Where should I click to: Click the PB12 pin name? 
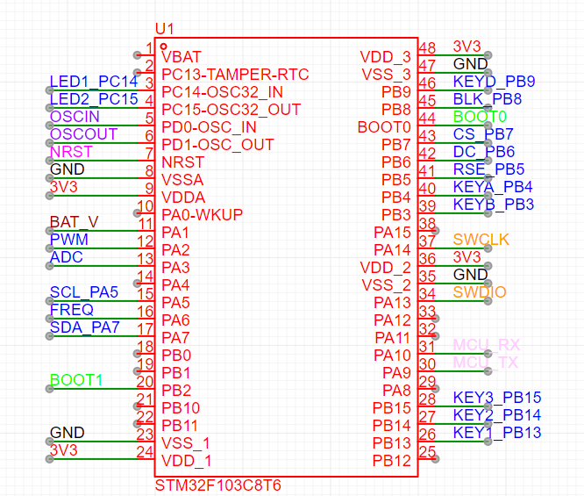pyautogui.click(x=392, y=461)
